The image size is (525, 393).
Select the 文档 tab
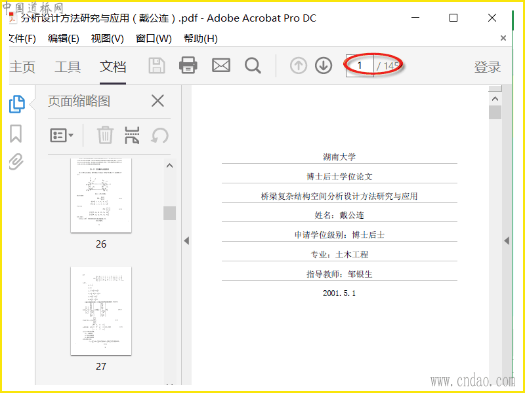coord(113,67)
